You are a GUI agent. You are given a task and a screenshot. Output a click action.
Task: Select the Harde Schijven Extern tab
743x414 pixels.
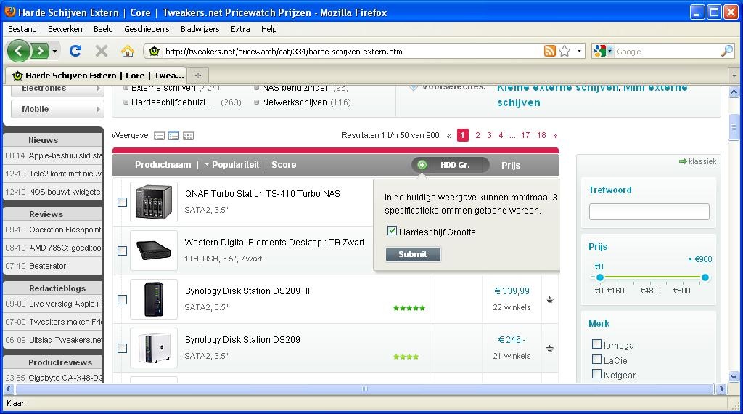coord(97,76)
